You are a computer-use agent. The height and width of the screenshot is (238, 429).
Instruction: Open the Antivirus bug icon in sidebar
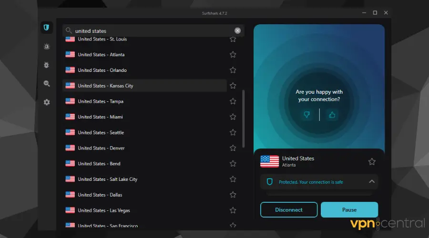point(47,65)
